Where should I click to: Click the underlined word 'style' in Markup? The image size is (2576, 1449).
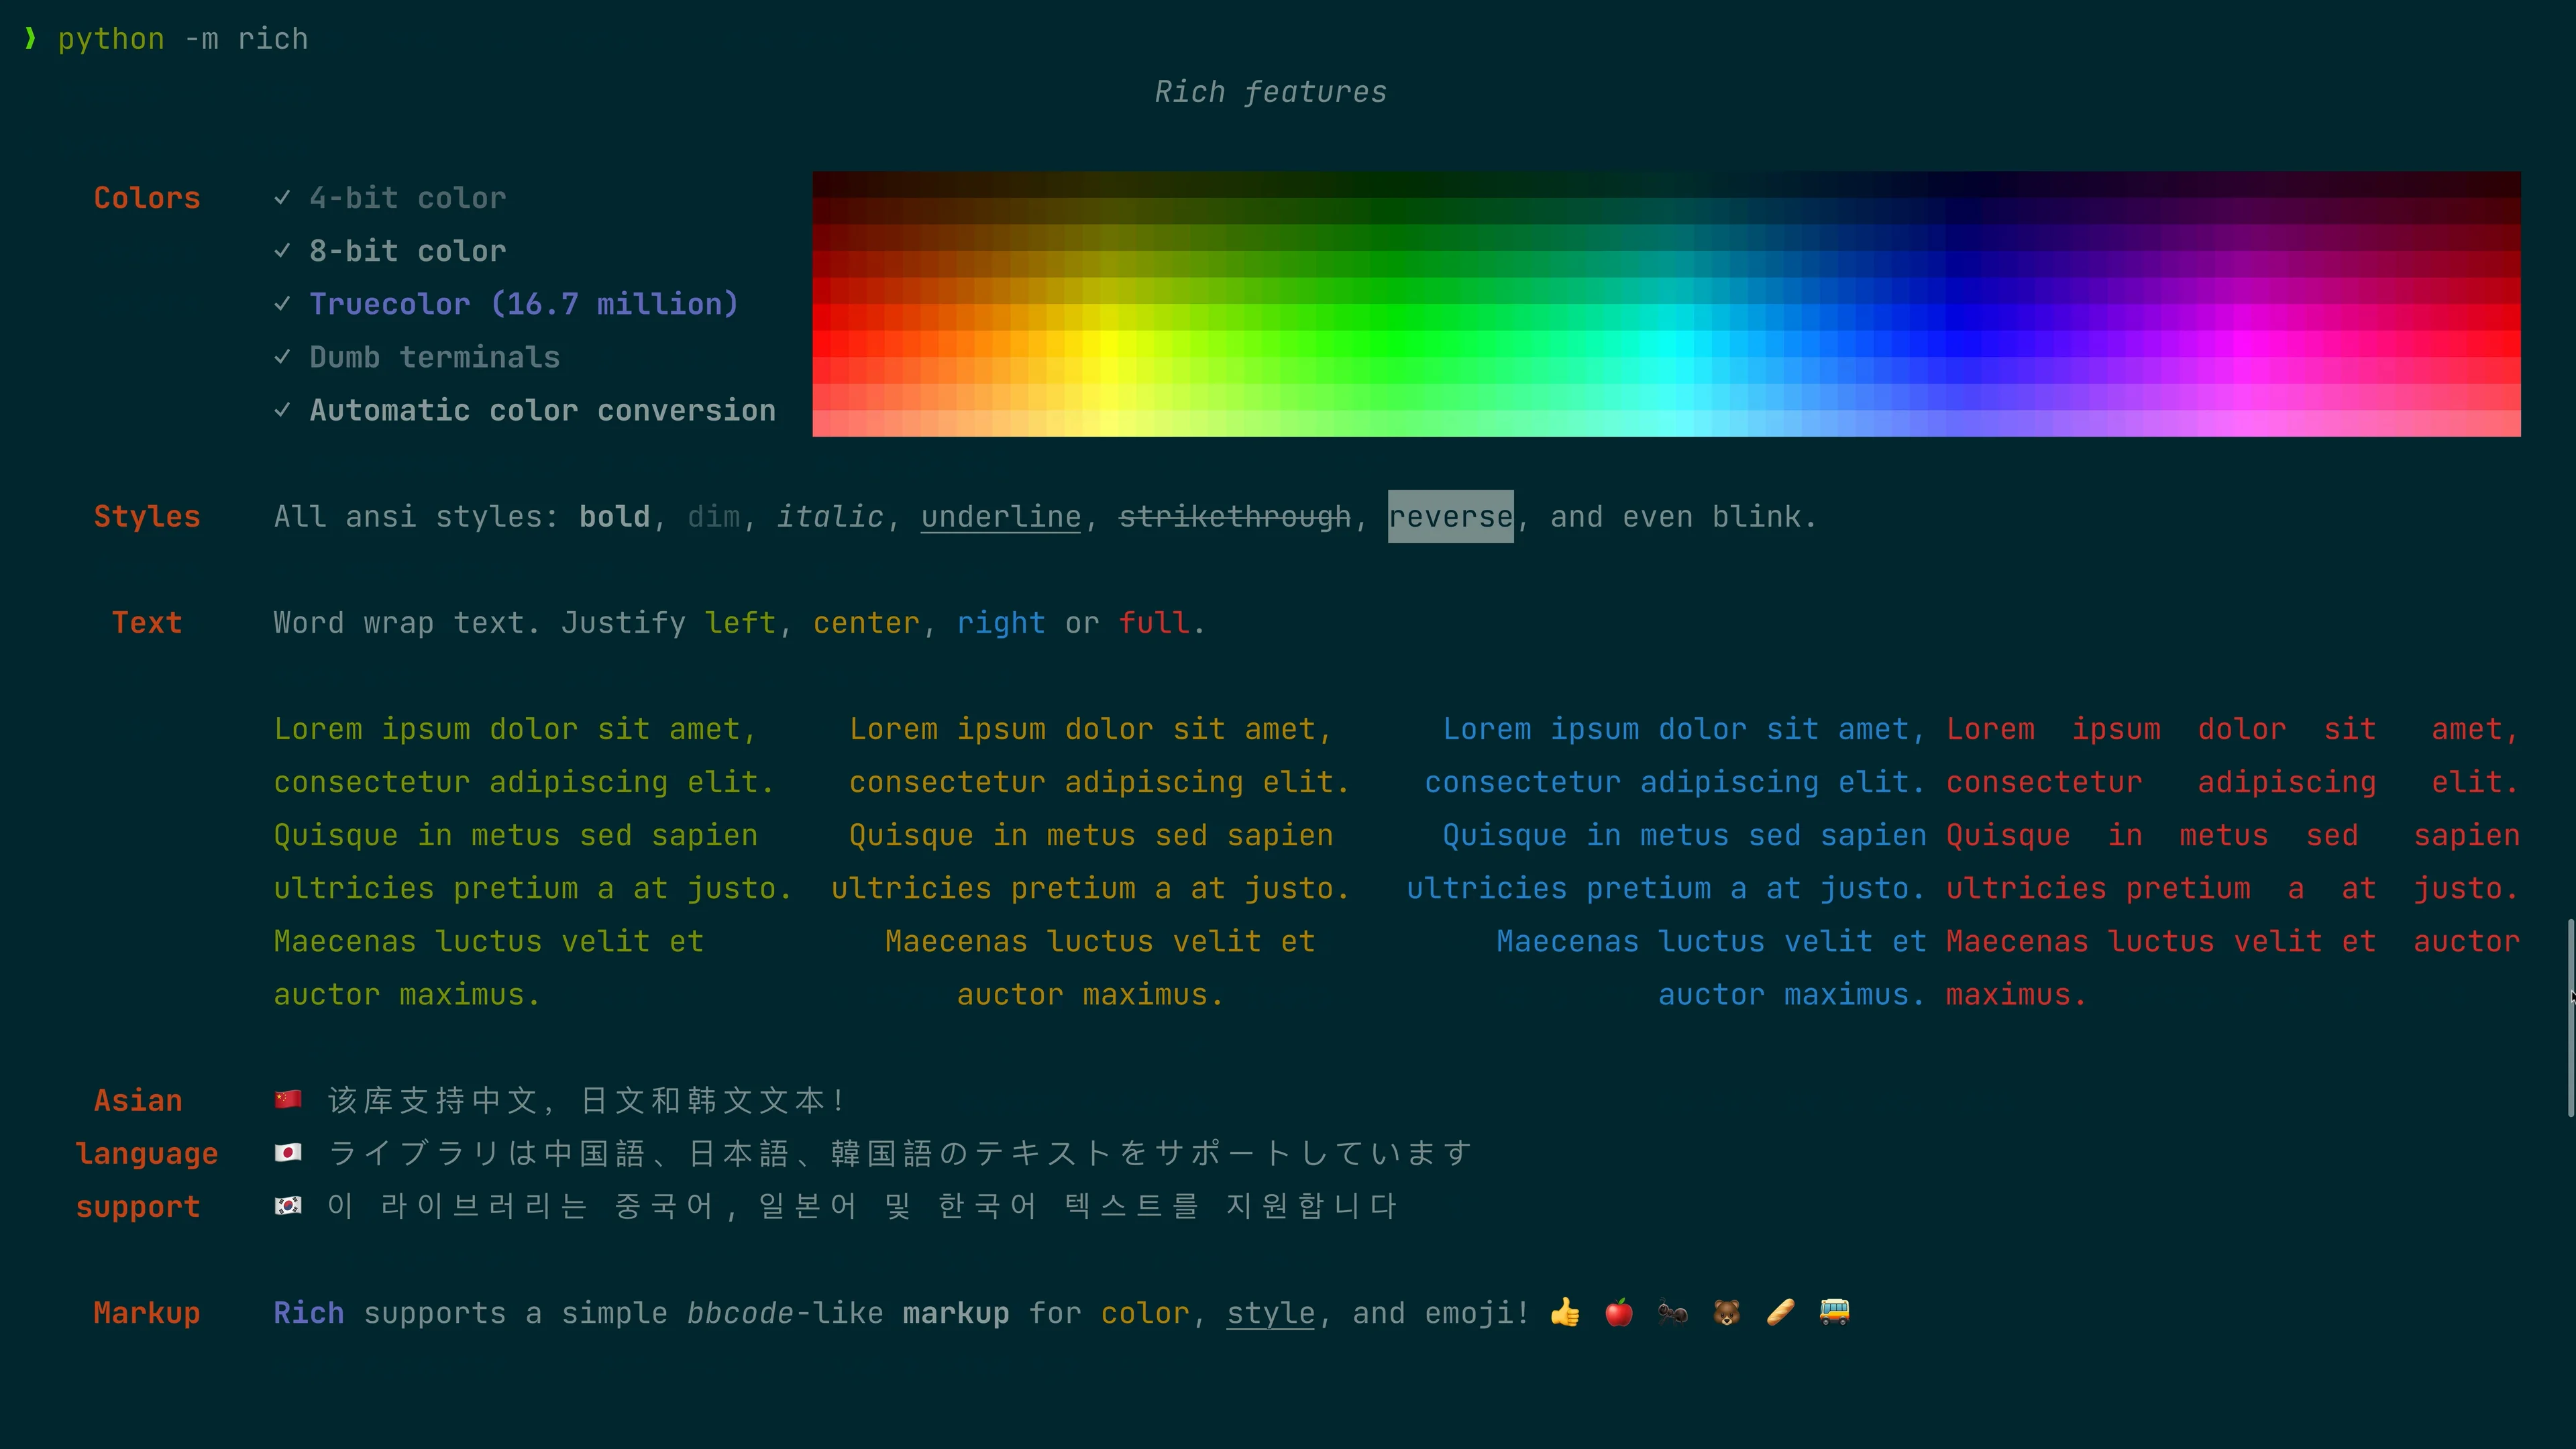1270,1313
